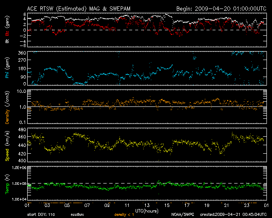Click the '07' hour label on the time axis
This screenshot has width=272, height=218.
(x=87, y=206)
